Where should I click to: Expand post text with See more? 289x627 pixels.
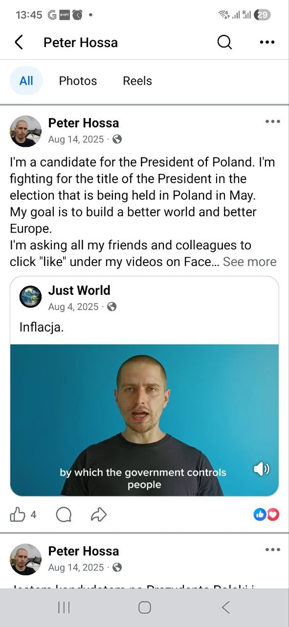click(x=249, y=262)
